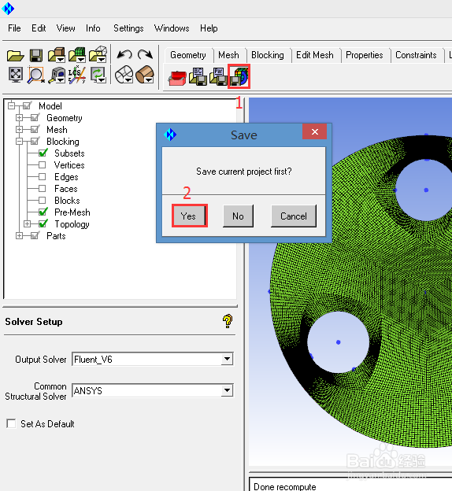
Task: Toggle the Topology checkbox
Action: point(43,224)
